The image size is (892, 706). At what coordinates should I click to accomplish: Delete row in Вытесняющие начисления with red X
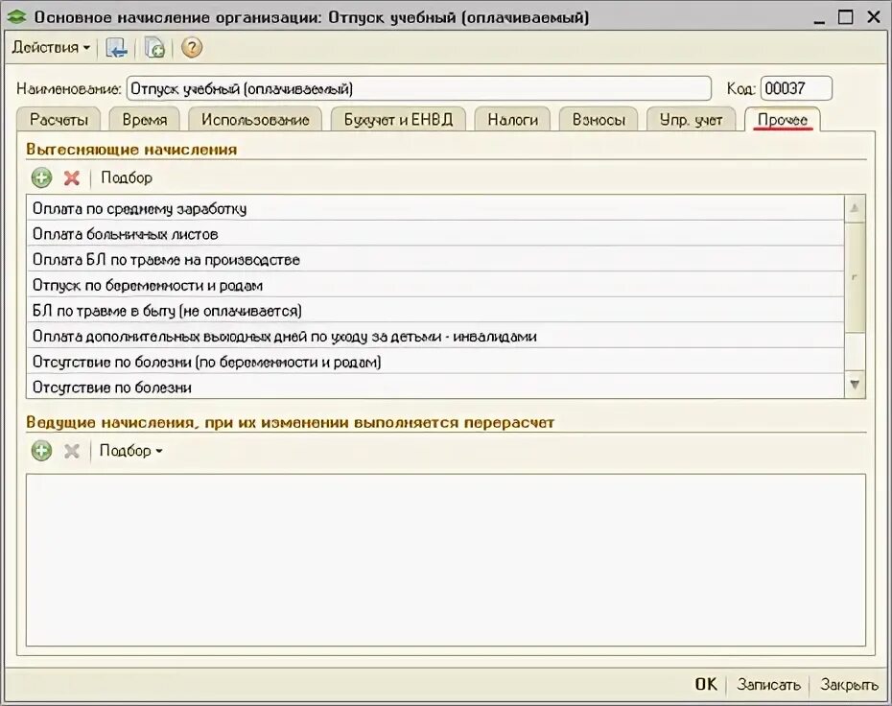tap(72, 178)
